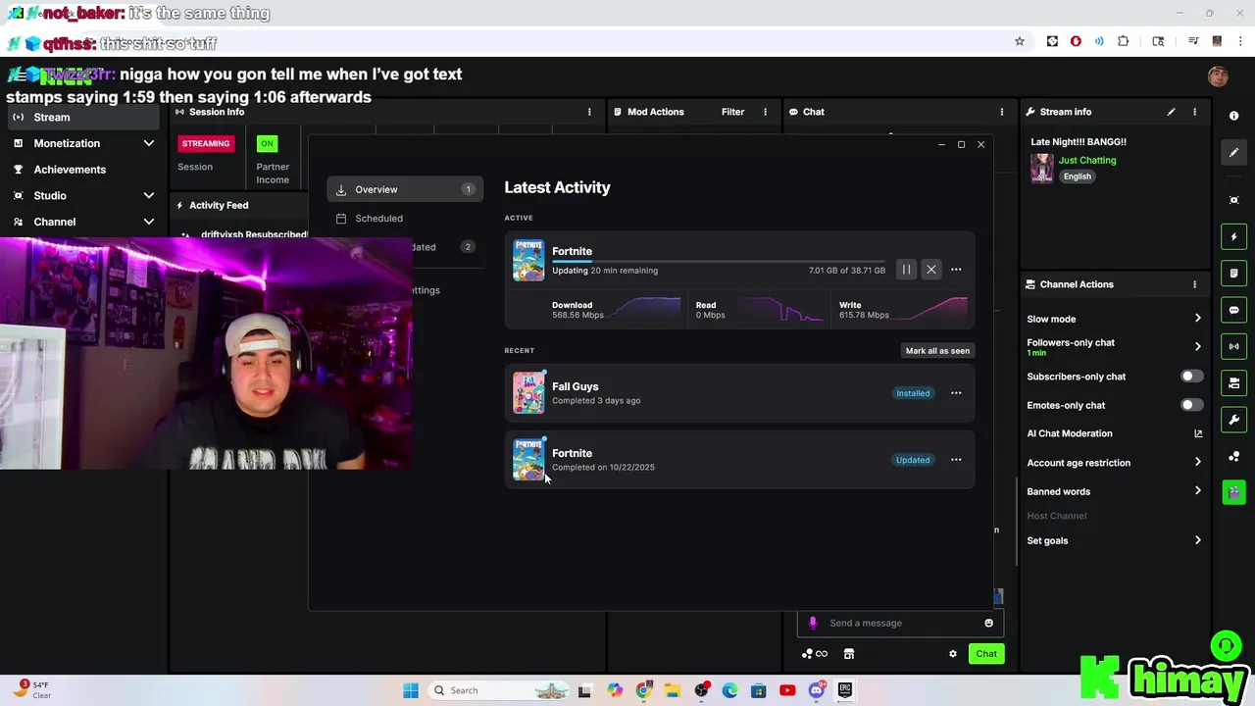This screenshot has width=1255, height=706.
Task: Open browser extensions puzzle icon
Action: click(x=1124, y=41)
